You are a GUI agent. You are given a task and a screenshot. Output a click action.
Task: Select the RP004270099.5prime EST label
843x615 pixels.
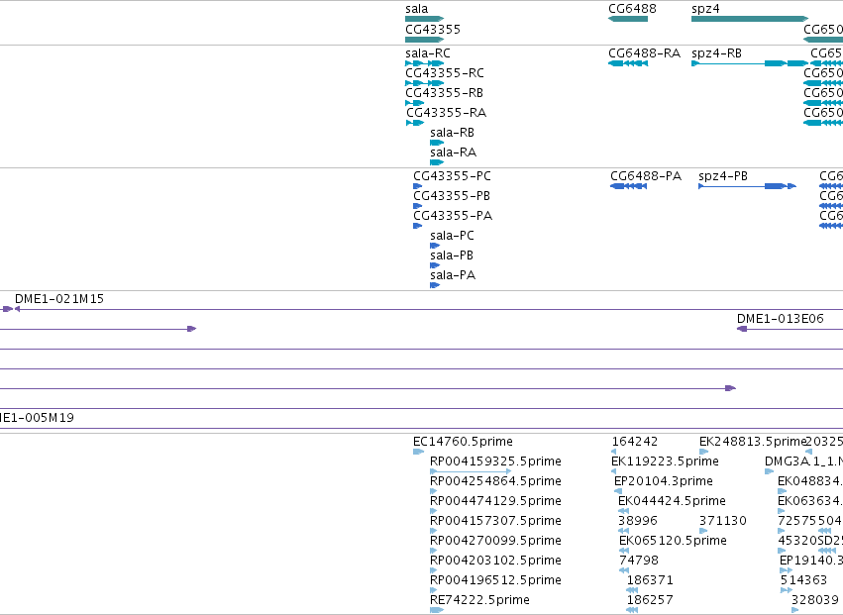click(x=495, y=541)
